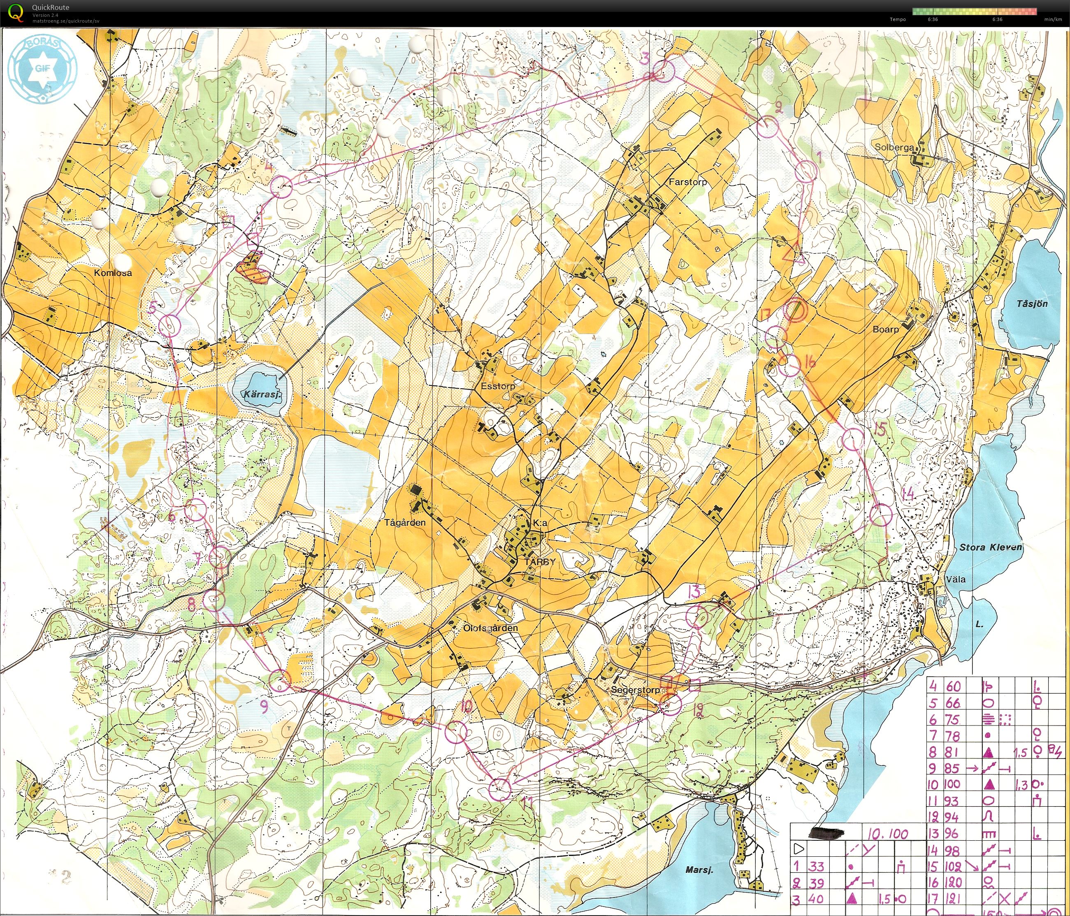Click the 'Tågården' place name
Screen dimensions: 1070x916
405,522
